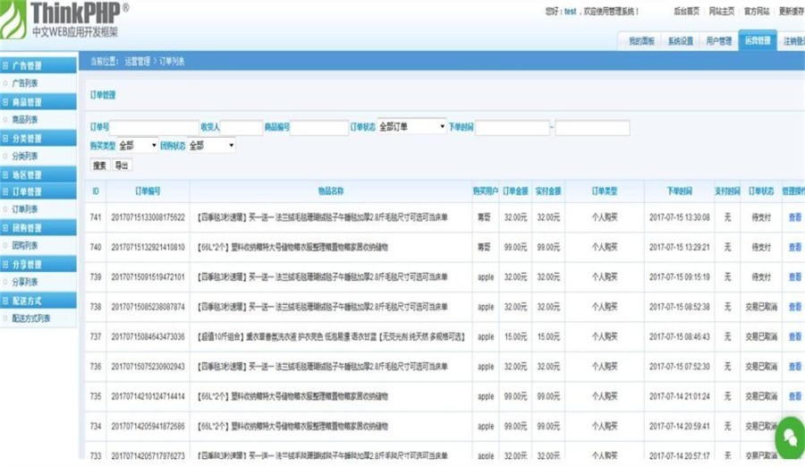Click the 下单时间 end date field
The width and height of the screenshot is (805, 467).
(592, 127)
